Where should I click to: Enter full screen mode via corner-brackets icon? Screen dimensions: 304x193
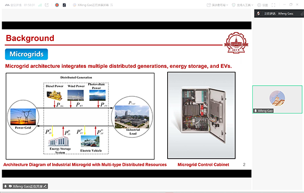point(274,5)
